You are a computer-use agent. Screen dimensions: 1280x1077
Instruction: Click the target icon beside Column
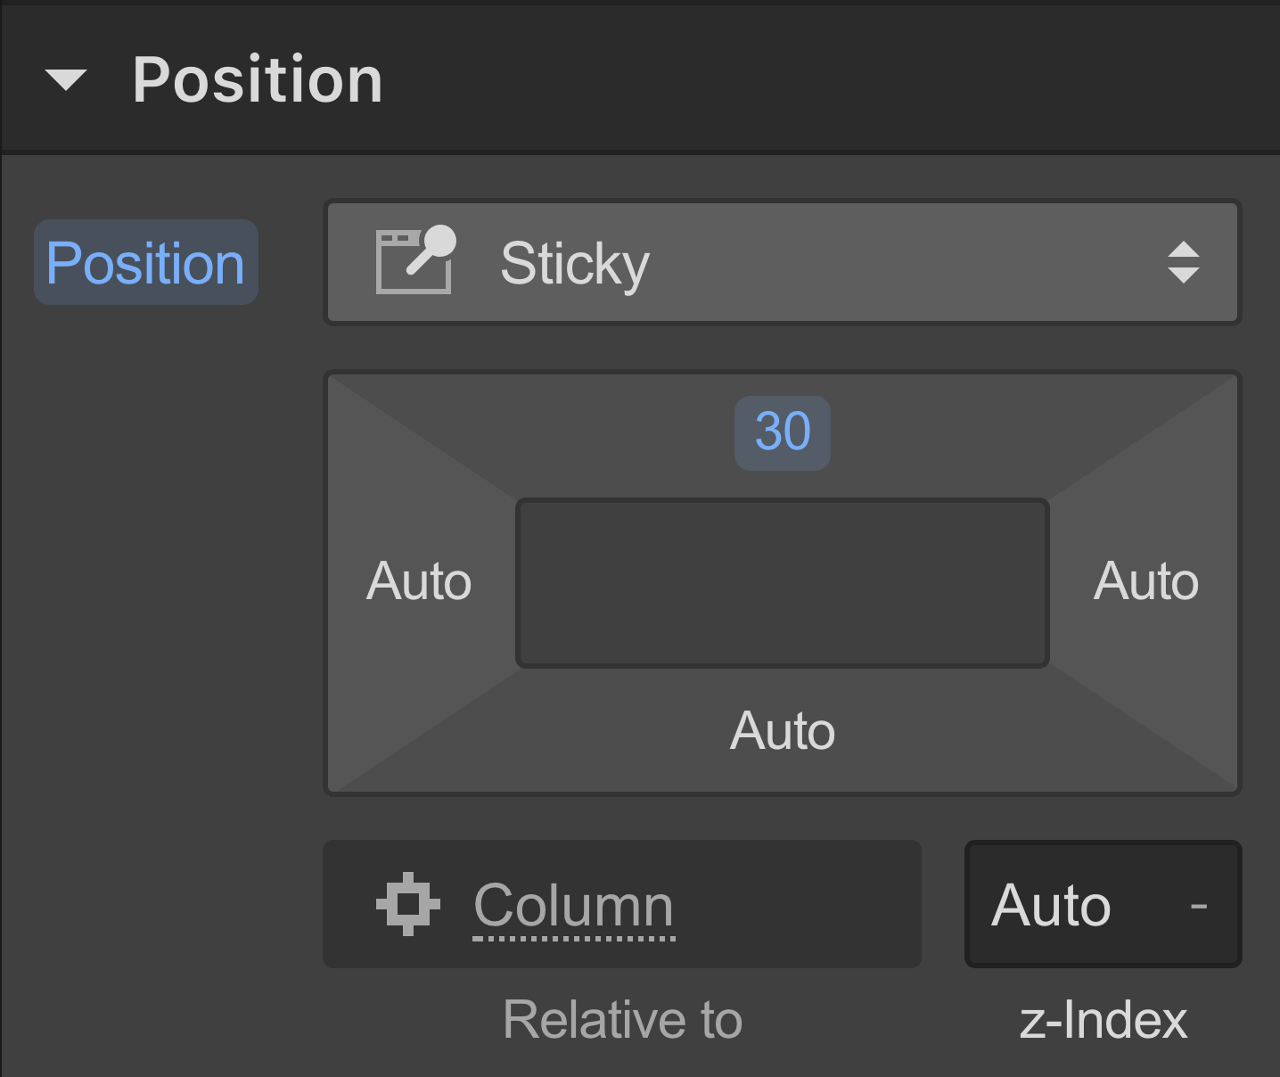tap(408, 904)
